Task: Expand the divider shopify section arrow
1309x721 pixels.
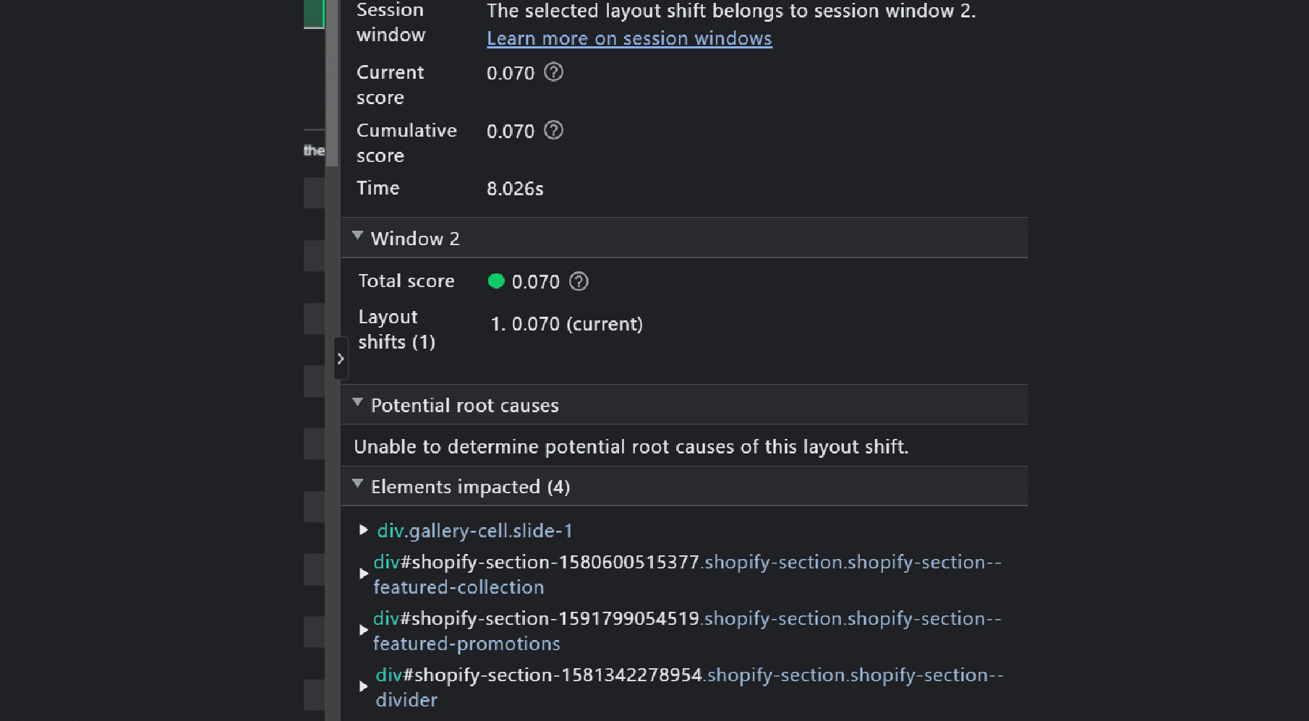Action: click(364, 686)
